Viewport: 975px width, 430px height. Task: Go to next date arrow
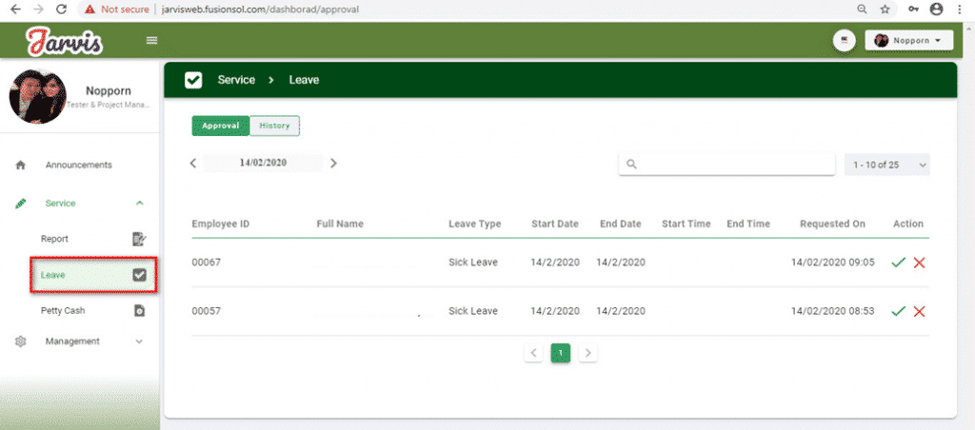(x=333, y=164)
